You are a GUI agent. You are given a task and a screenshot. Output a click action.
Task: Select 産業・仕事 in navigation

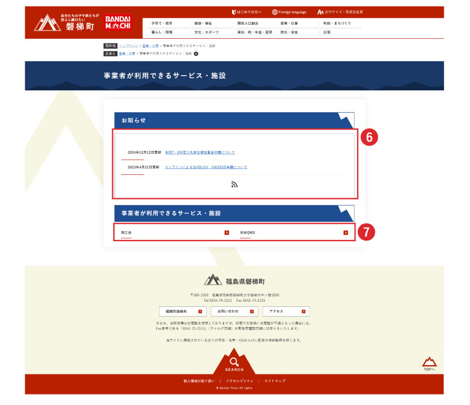(x=289, y=23)
